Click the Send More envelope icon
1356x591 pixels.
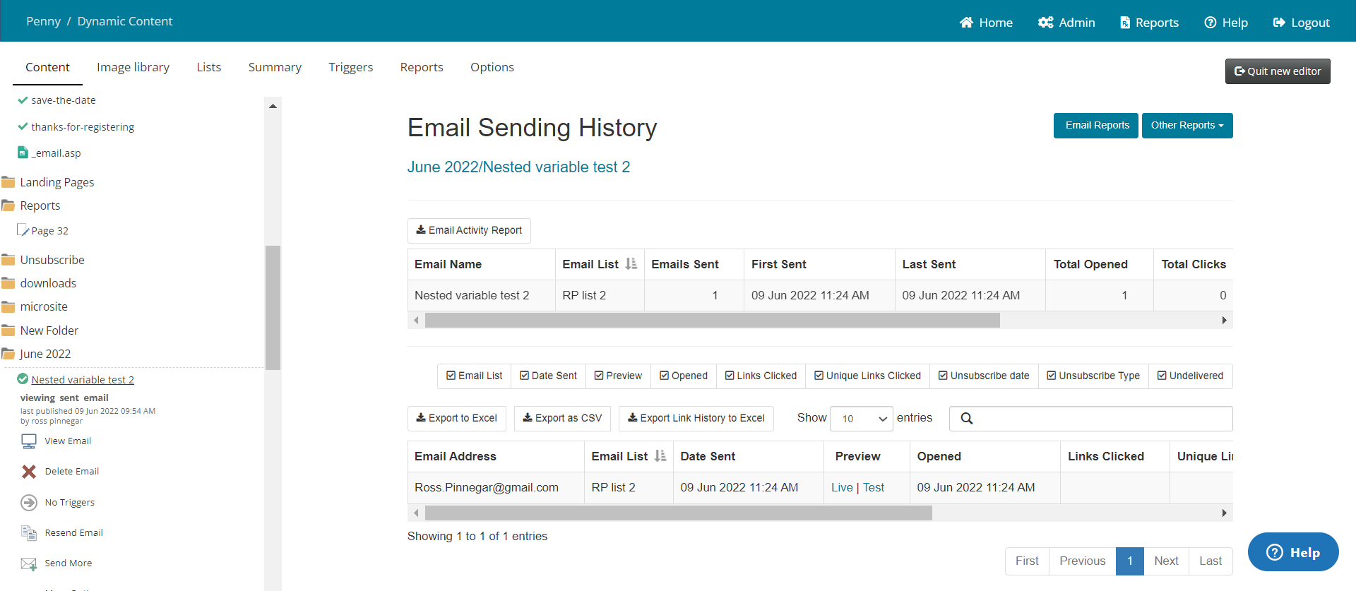point(29,563)
